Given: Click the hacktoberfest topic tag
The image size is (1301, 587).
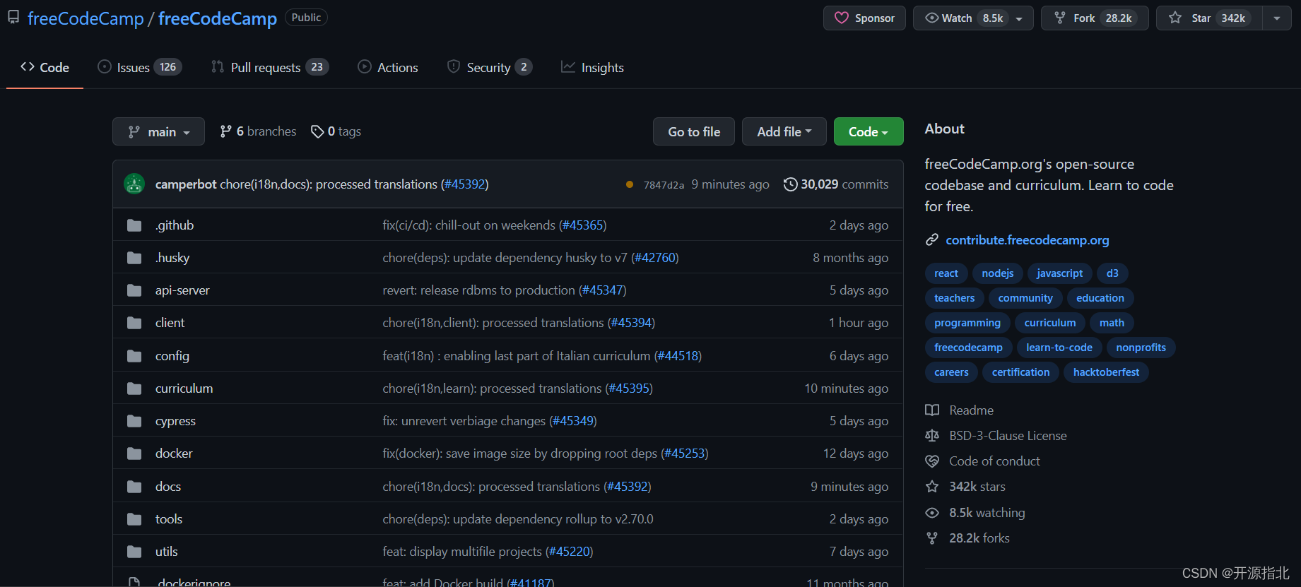Looking at the screenshot, I should [x=1106, y=372].
